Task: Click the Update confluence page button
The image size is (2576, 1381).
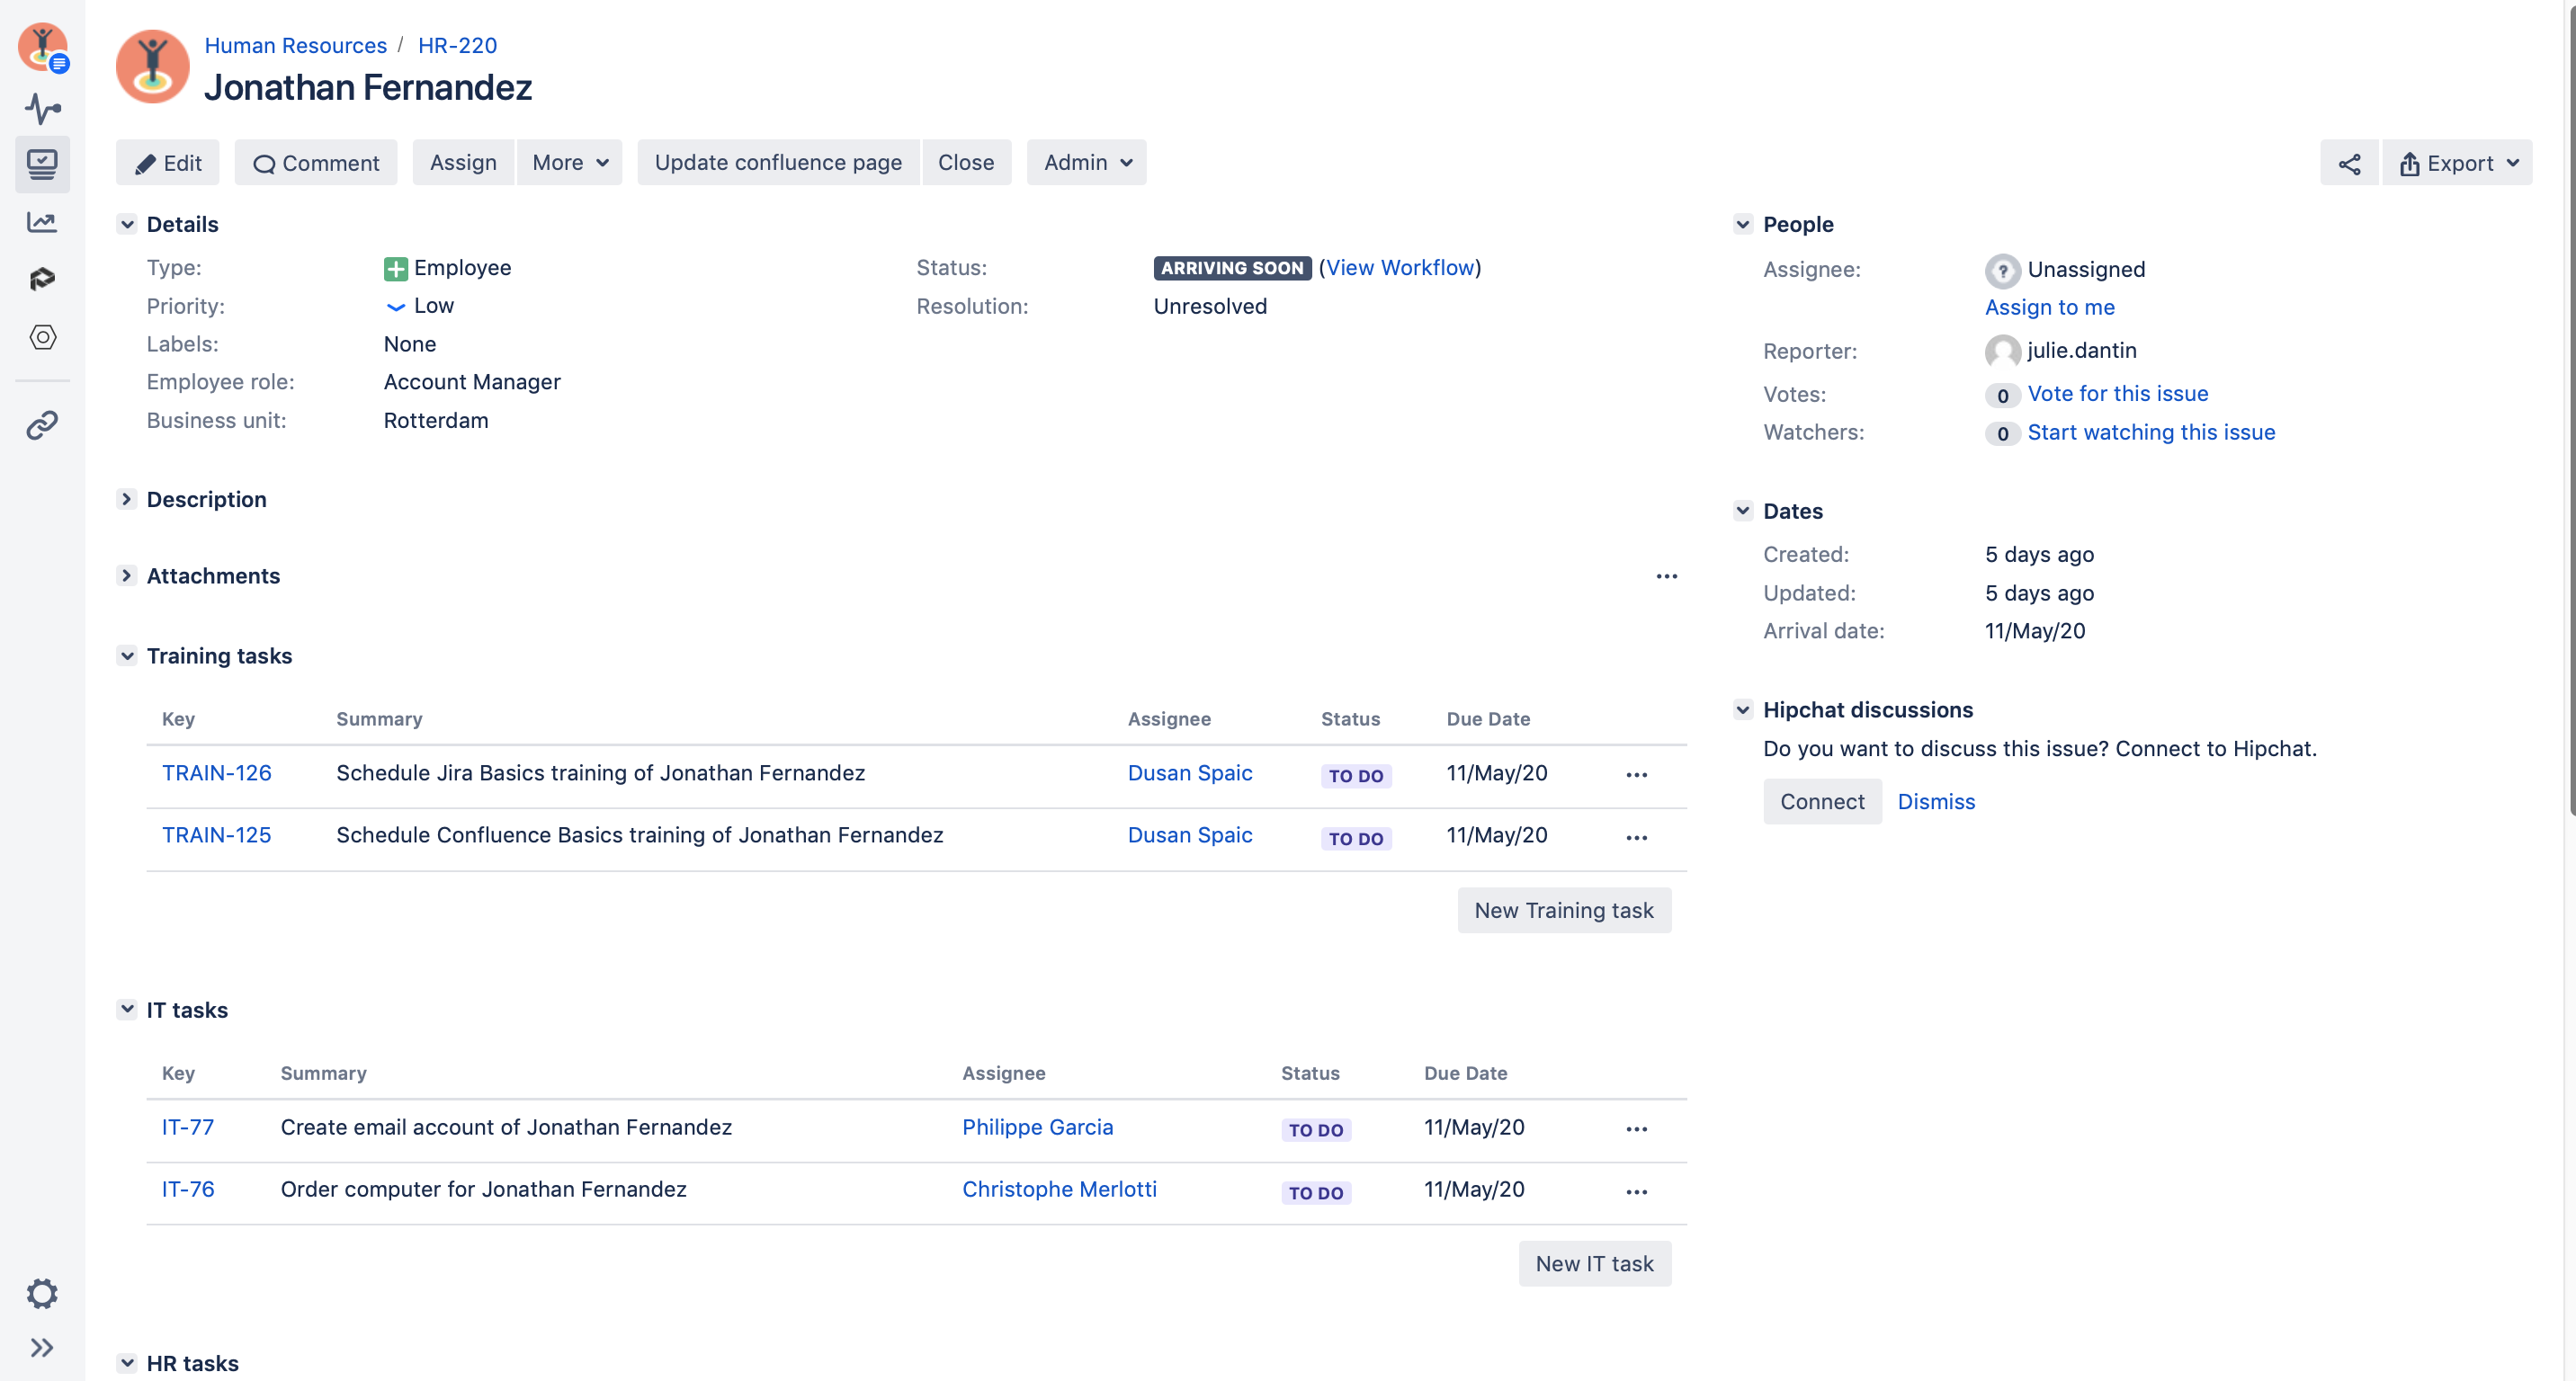Action: (x=777, y=162)
